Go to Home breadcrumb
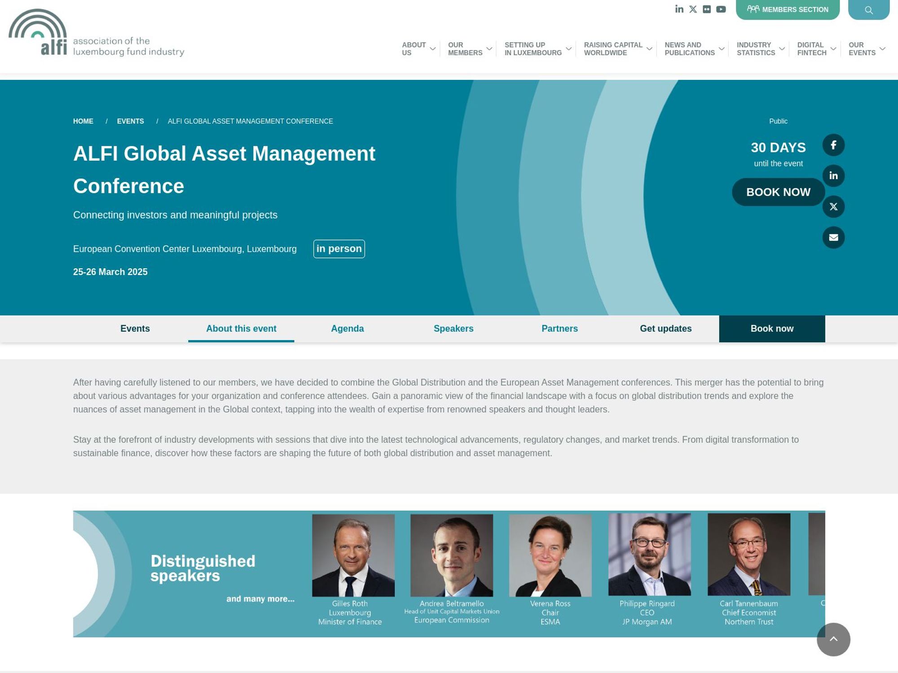Screen dimensions: 898x673 (83, 121)
